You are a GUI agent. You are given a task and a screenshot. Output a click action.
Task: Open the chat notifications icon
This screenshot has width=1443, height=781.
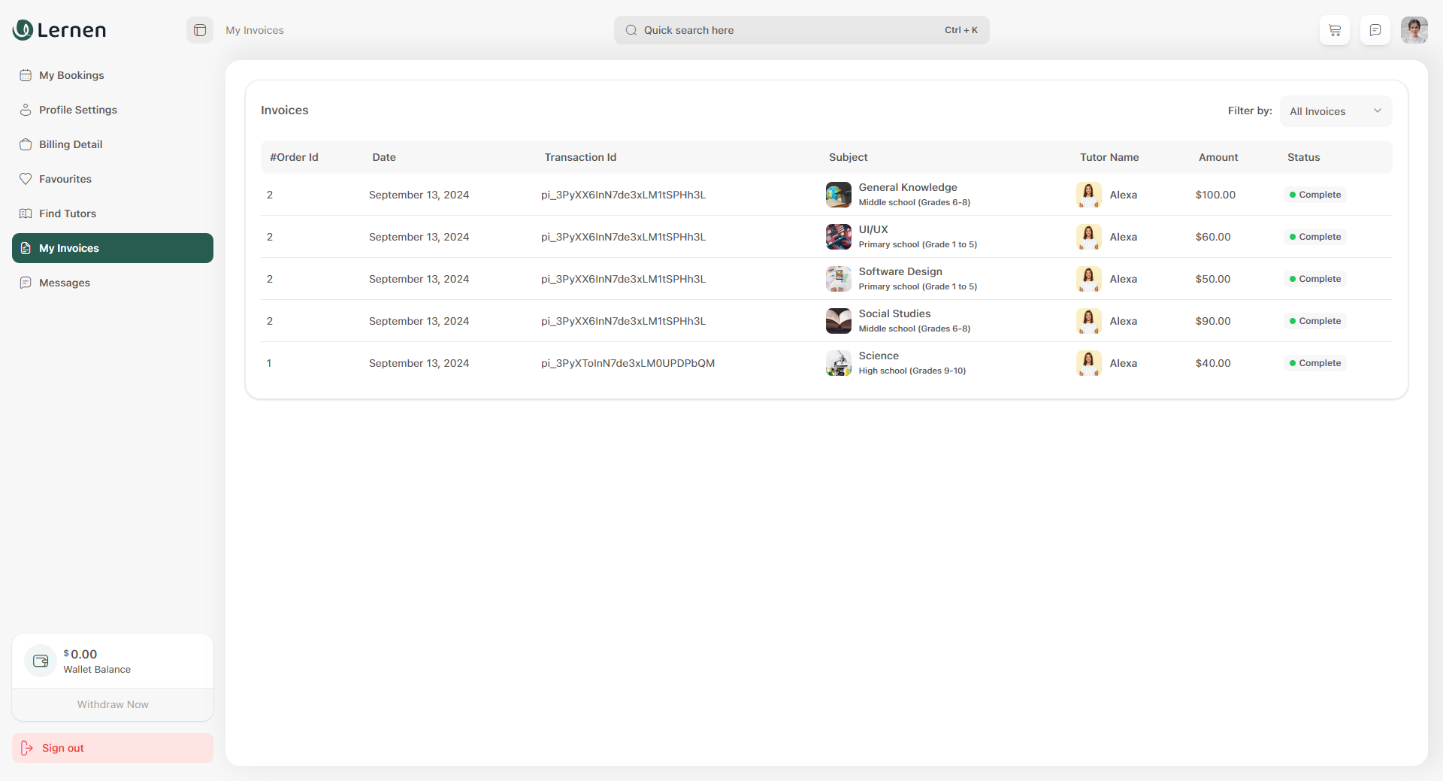pyautogui.click(x=1375, y=30)
